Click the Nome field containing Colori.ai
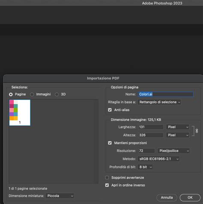This screenshot has width=203, height=204. [166, 94]
